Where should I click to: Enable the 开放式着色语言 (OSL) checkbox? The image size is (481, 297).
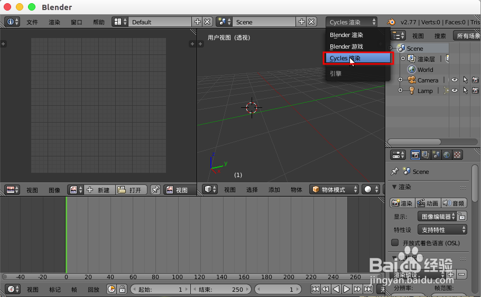[395, 243]
